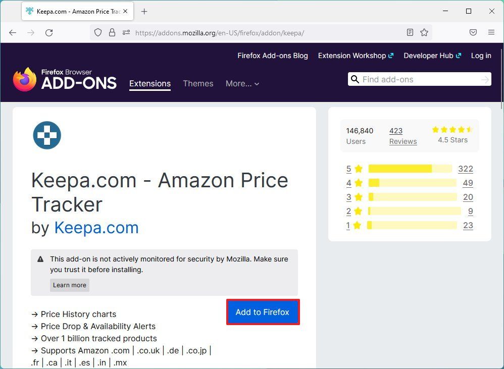Viewport: 504px width, 369px height.
Task: Inspect site security via the padlock icon
Action: (112, 32)
